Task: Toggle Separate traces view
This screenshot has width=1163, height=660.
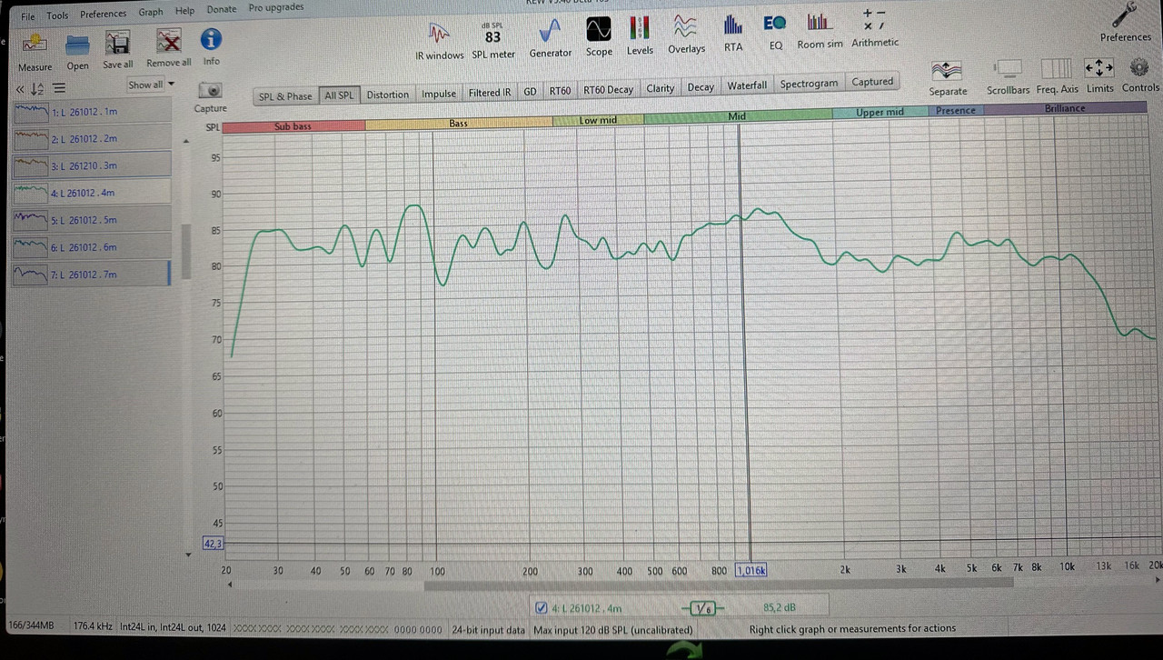Action: click(x=948, y=78)
